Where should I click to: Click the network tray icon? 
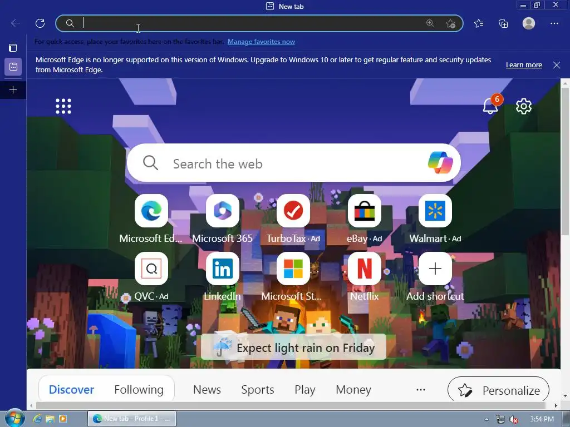point(500,419)
